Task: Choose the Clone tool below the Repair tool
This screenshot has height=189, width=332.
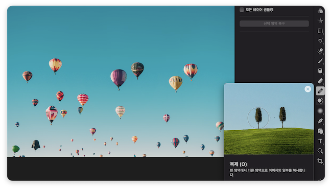Action: [320, 101]
